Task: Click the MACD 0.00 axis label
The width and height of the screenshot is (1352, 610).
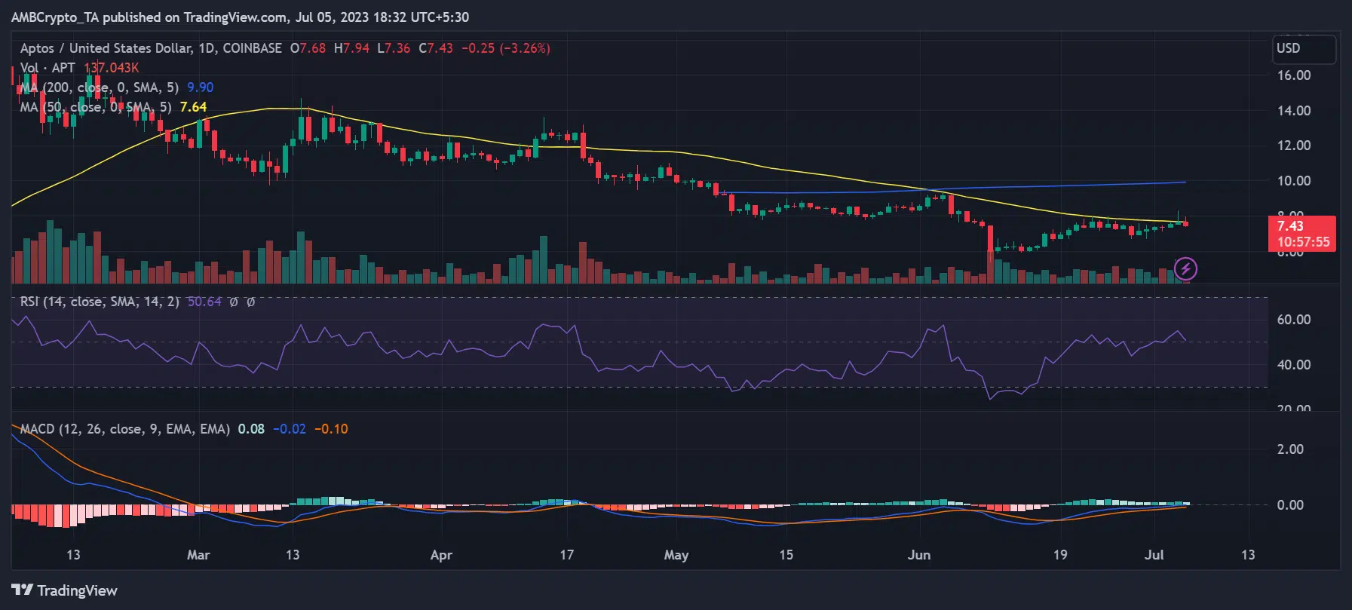Action: [x=1290, y=505]
